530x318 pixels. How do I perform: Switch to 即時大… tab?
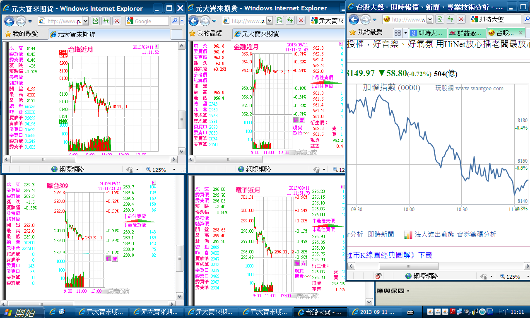pos(428,33)
